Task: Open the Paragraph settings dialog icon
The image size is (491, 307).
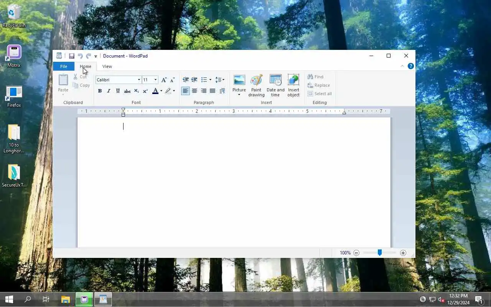Action: (222, 91)
